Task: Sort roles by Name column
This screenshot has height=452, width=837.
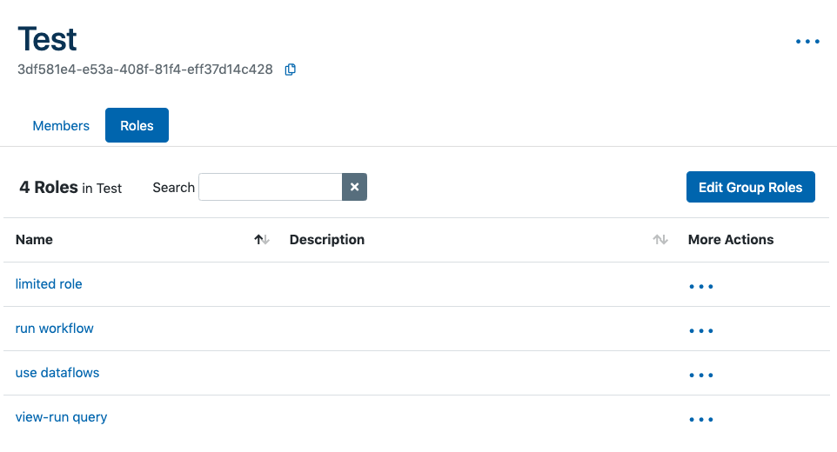Action: 262,240
